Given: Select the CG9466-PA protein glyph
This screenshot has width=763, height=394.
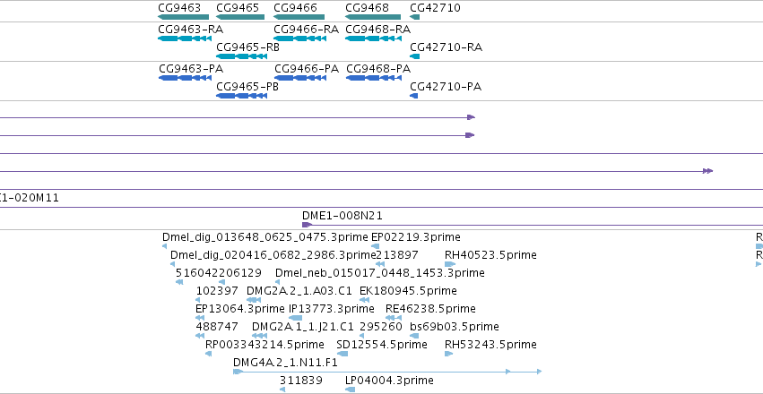Looking at the screenshot, I should point(300,78).
